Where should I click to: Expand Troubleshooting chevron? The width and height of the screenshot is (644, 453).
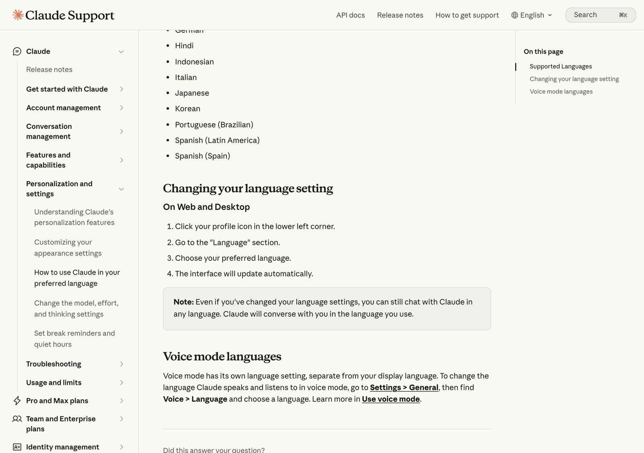(x=121, y=364)
